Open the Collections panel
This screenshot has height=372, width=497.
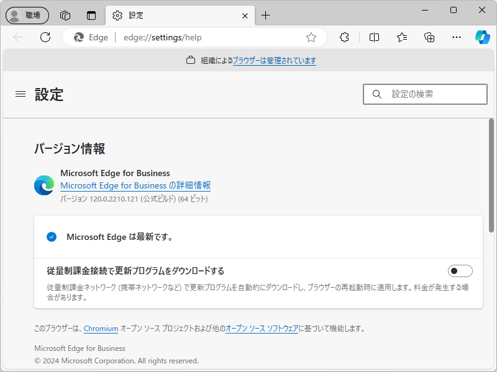429,37
